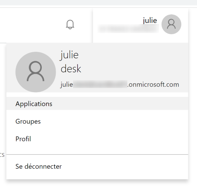Click the julie name in the header

click(150, 20)
